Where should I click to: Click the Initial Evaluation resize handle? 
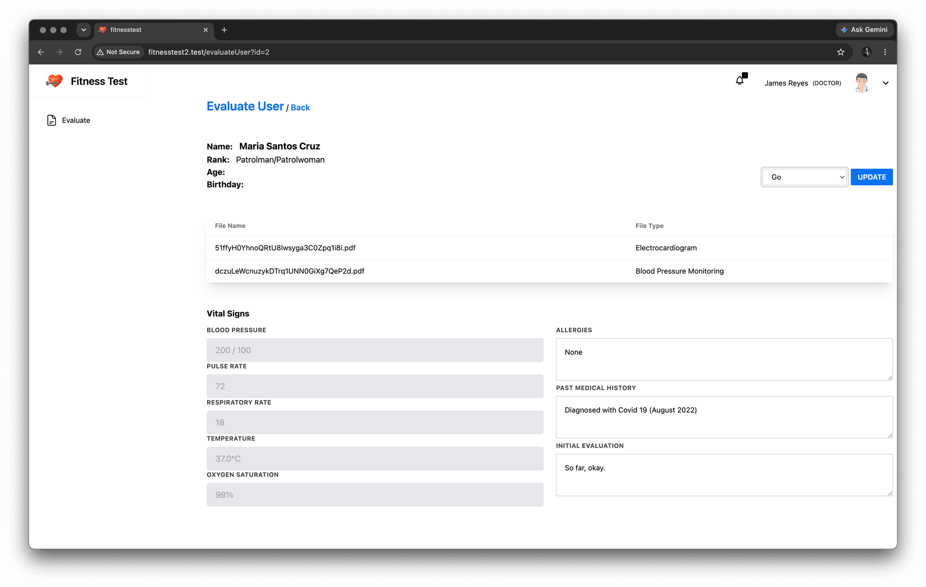click(x=890, y=493)
